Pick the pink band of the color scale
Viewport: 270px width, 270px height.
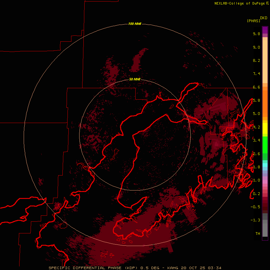(265, 182)
